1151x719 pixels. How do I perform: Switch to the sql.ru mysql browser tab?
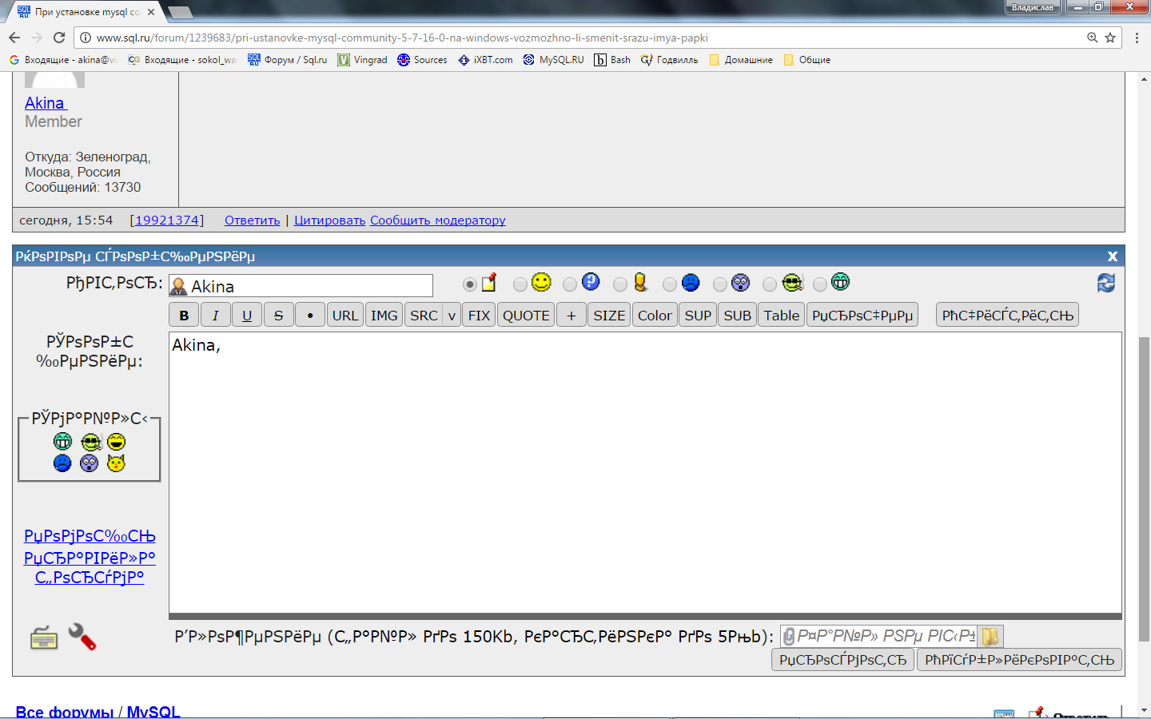[x=84, y=12]
